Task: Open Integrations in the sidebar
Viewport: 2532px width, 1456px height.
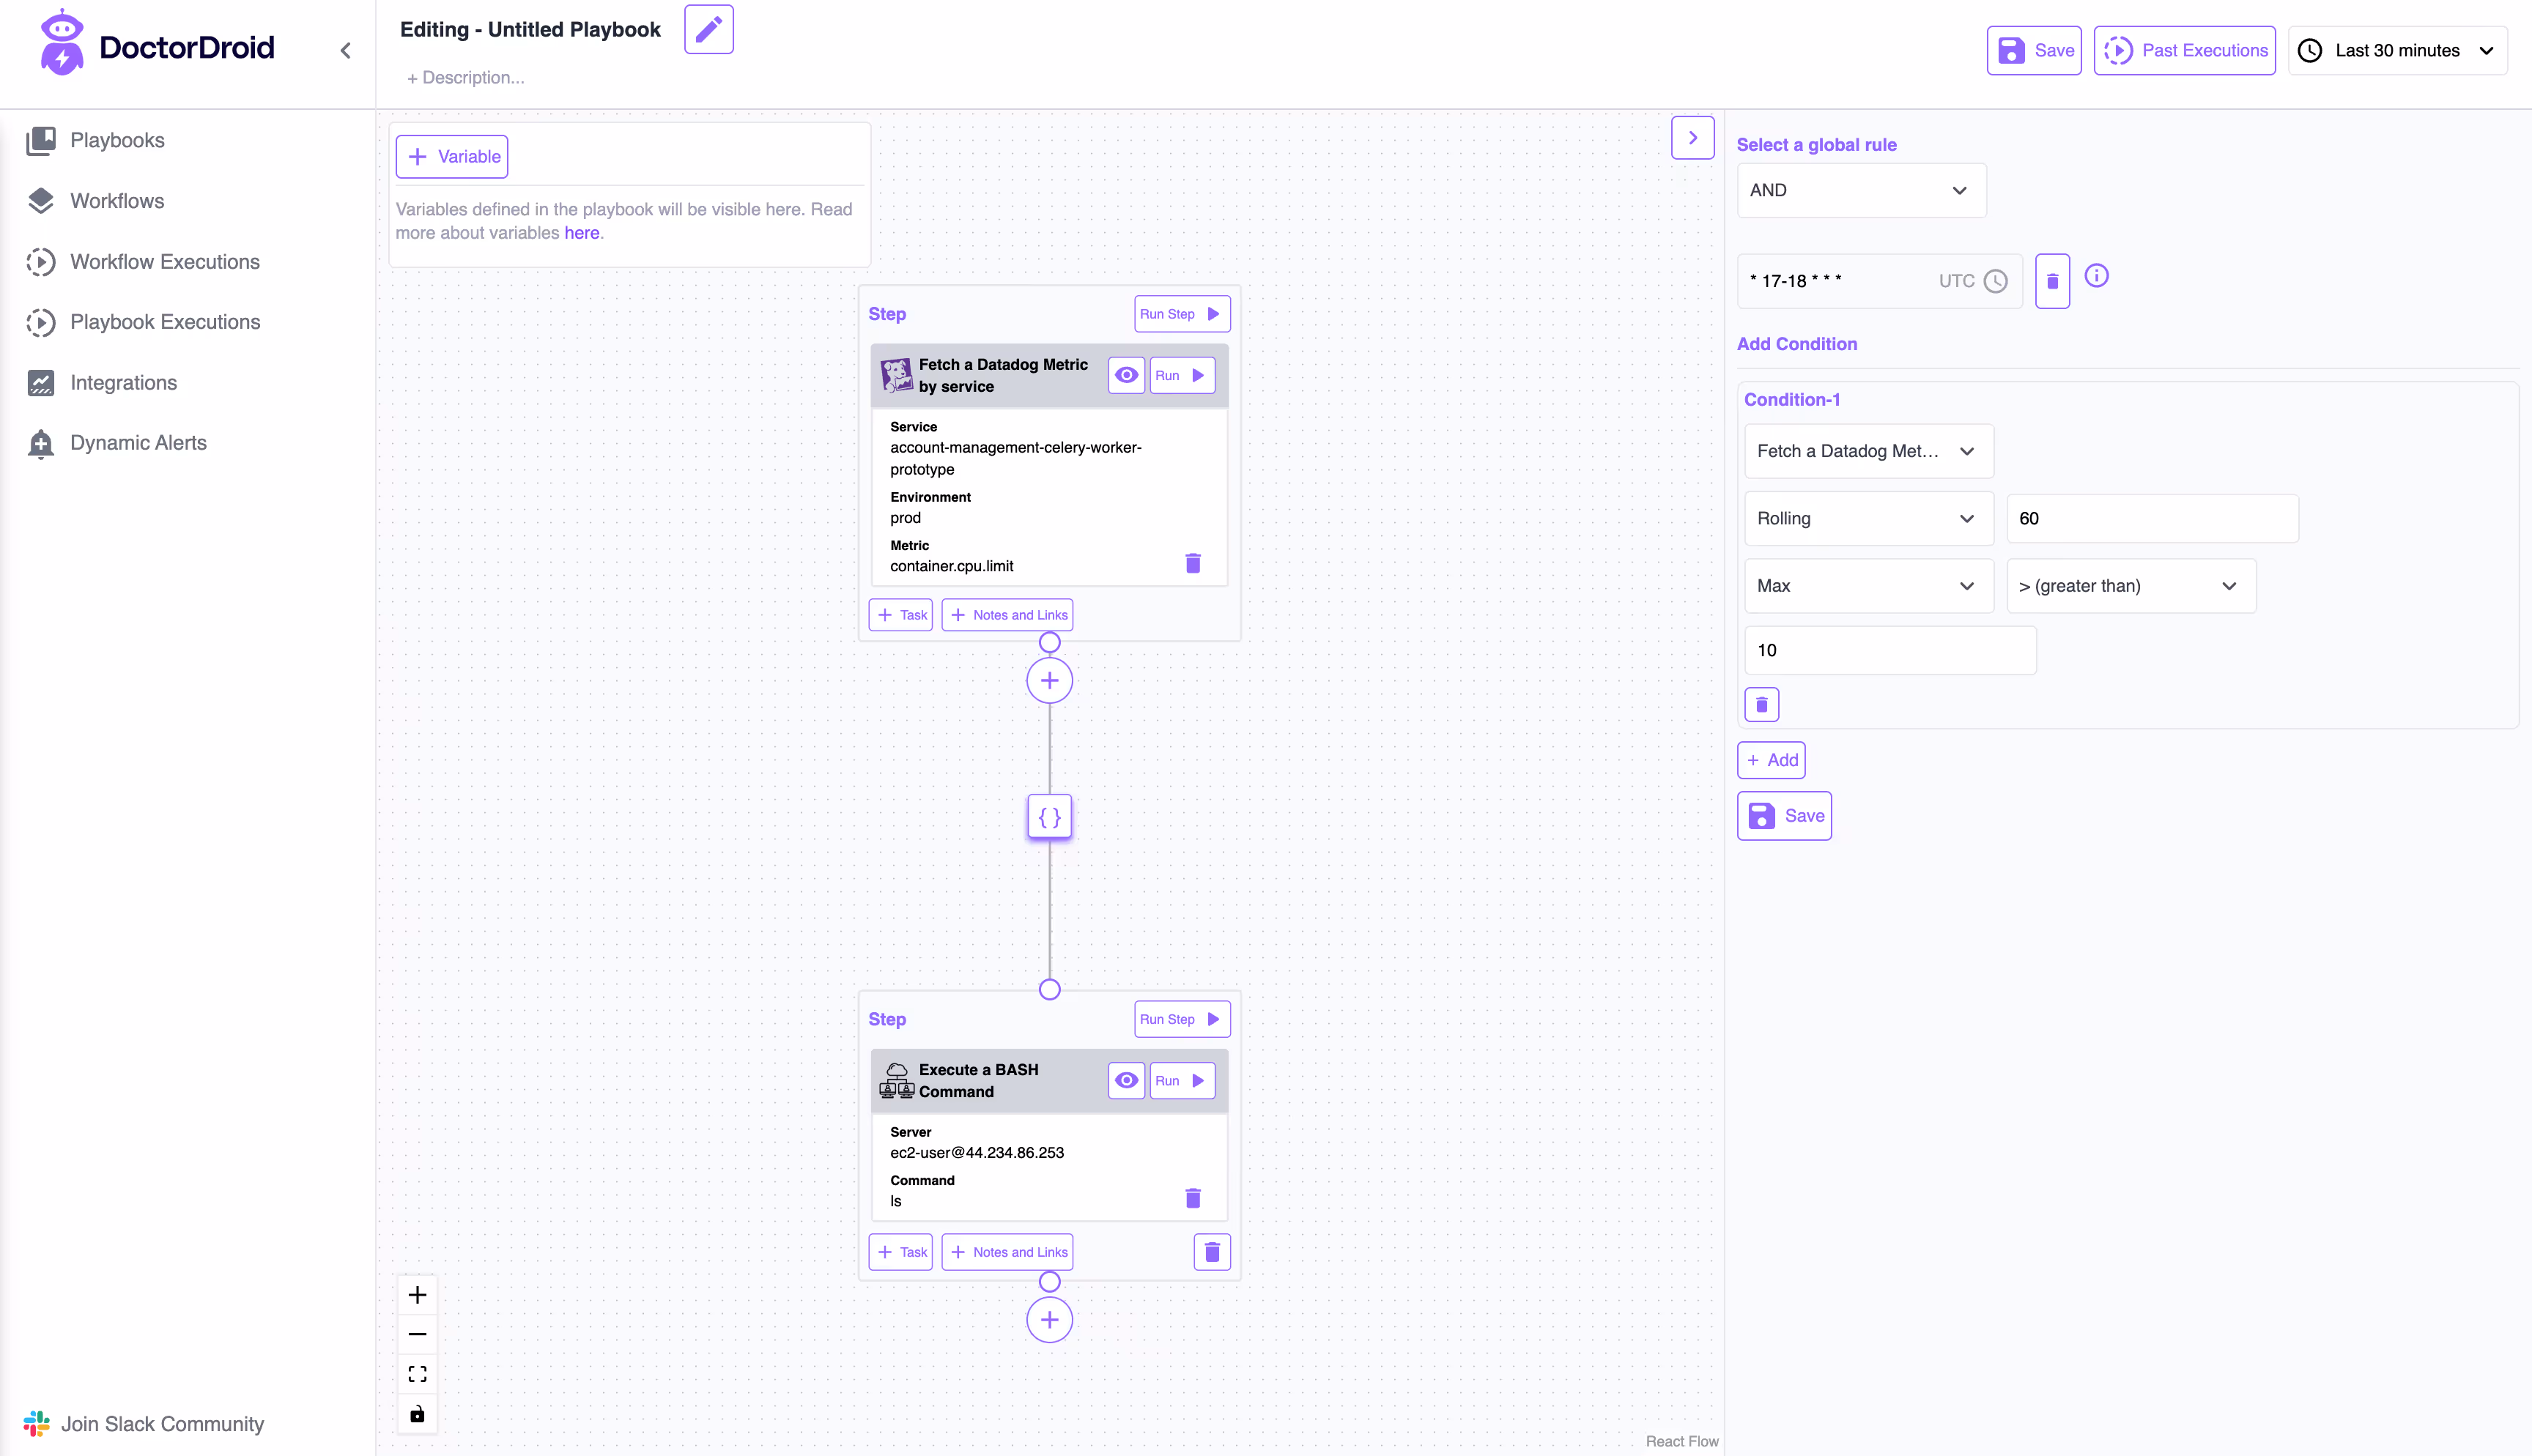Action: tap(102, 383)
